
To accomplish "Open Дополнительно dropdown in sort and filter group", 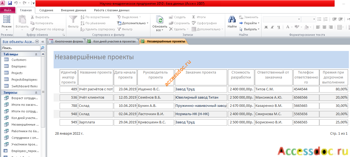I will [x=133, y=23].
